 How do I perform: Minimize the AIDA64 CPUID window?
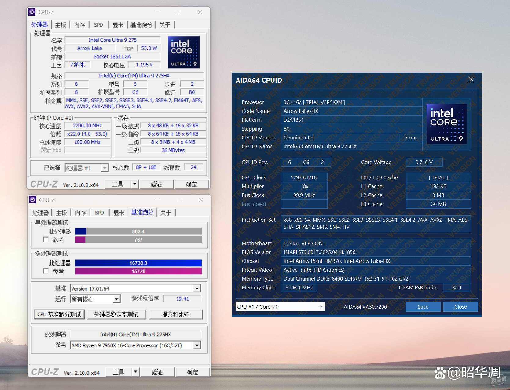click(x=449, y=79)
